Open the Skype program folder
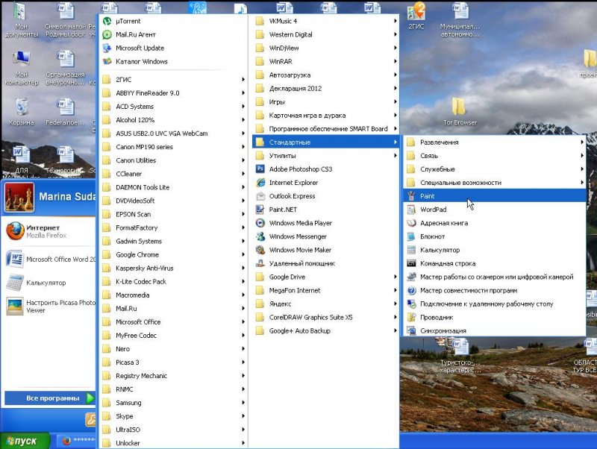The height and width of the screenshot is (449, 597). (173, 416)
